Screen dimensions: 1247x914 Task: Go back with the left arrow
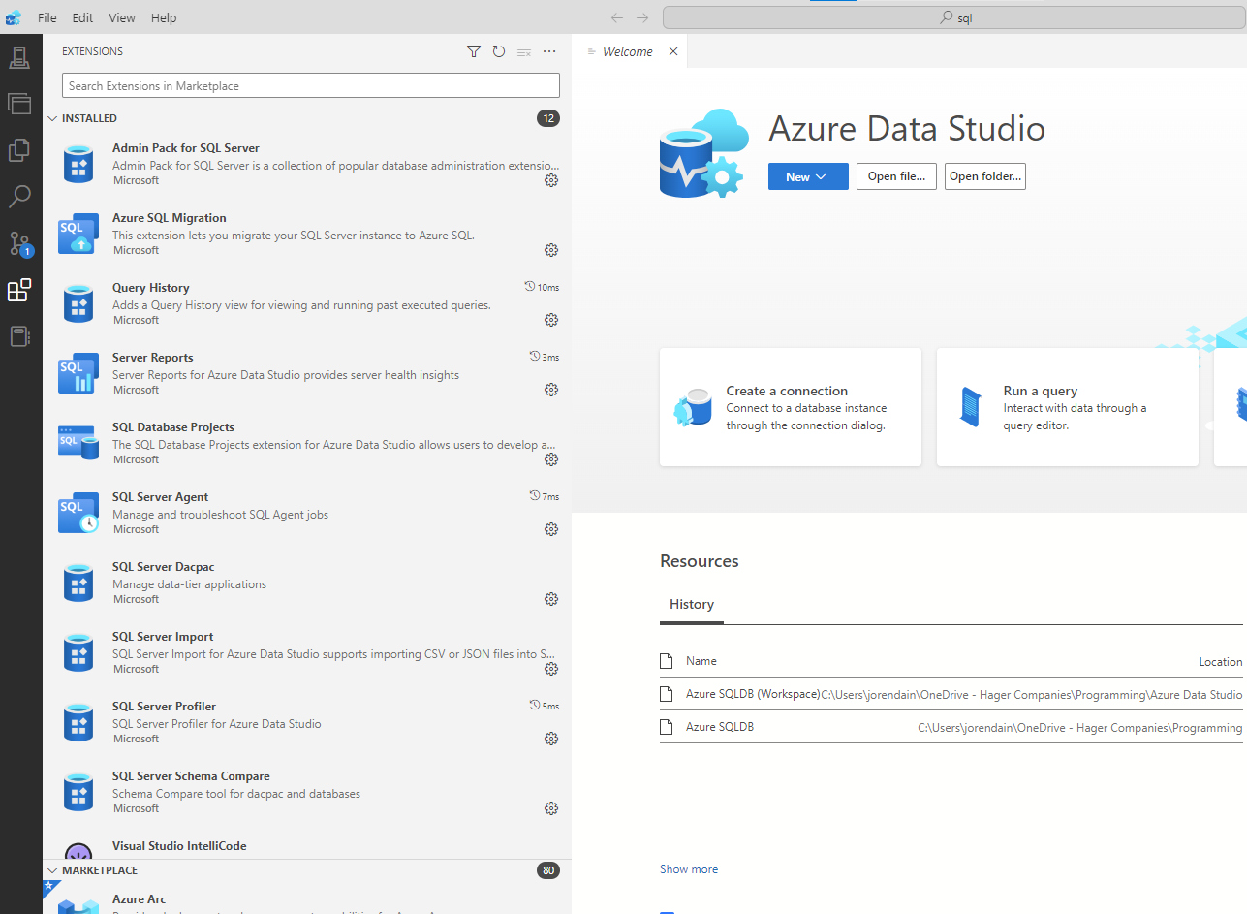point(617,17)
